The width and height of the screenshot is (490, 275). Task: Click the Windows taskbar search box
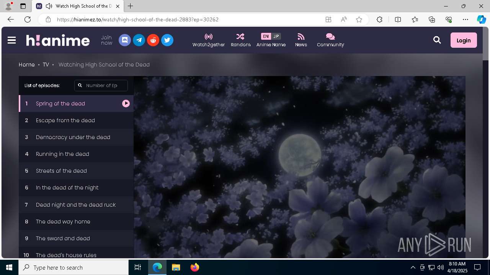click(x=73, y=267)
